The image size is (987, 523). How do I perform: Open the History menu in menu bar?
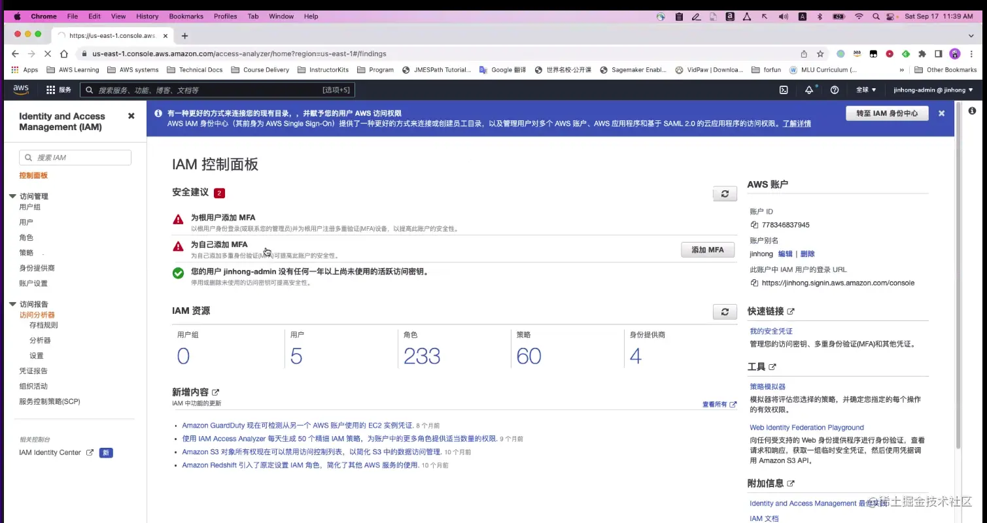pyautogui.click(x=147, y=16)
